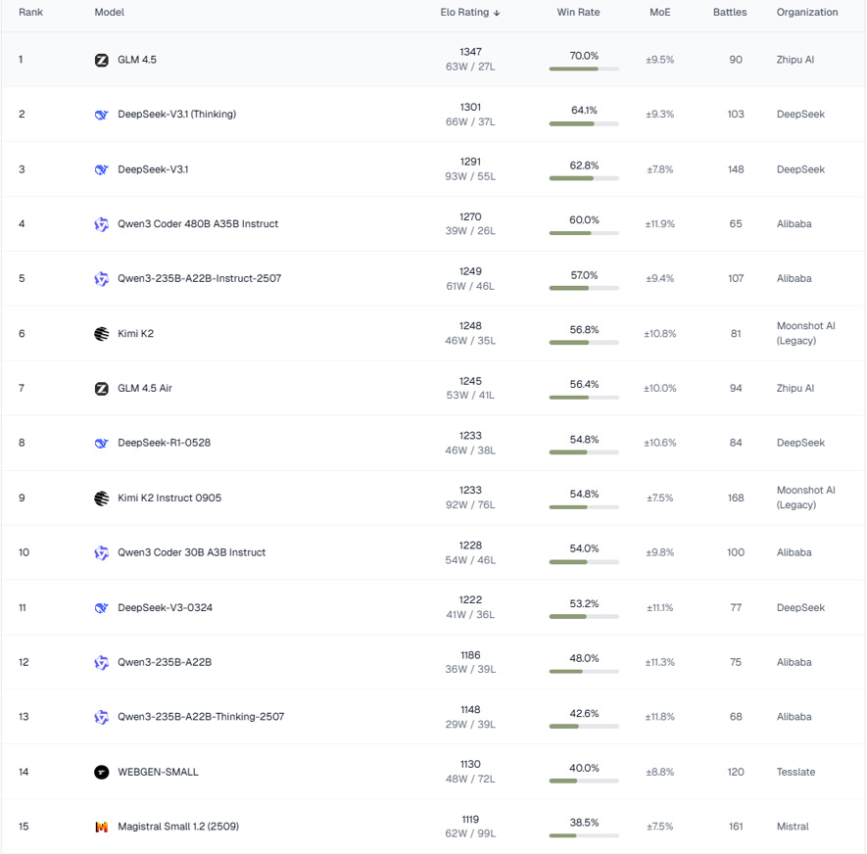This screenshot has width=867, height=854.
Task: Open the GLM 4.5 Air model name
Action: coord(145,388)
